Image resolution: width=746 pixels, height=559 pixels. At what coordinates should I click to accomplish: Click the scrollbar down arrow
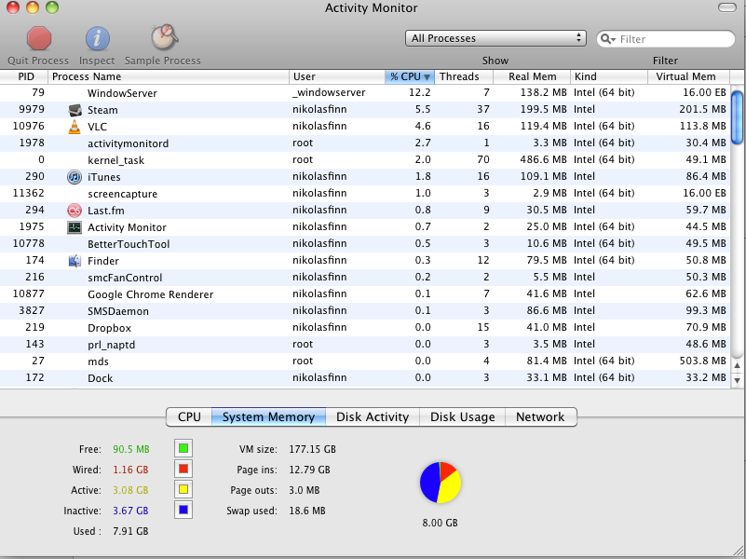(x=737, y=380)
